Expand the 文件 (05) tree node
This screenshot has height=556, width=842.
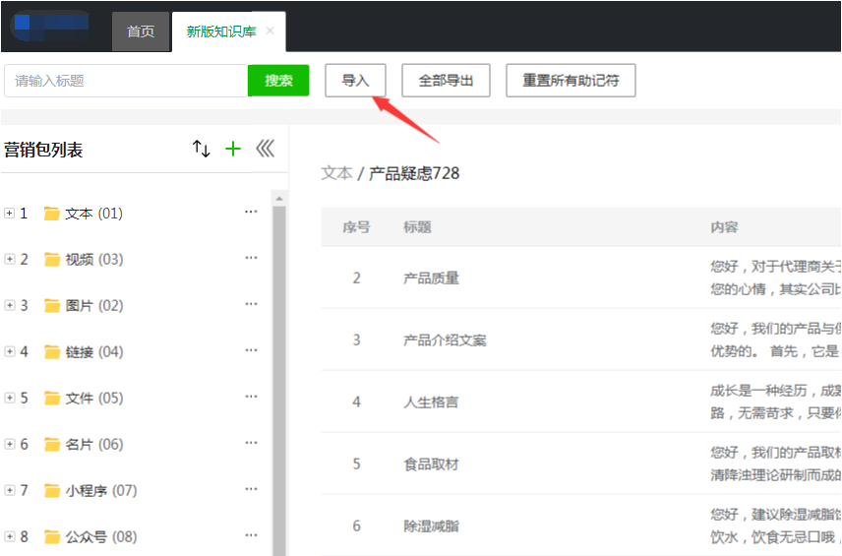pos(10,399)
